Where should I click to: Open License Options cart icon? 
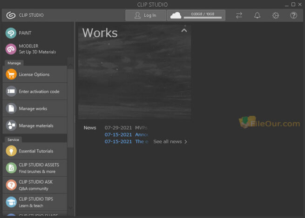click(11, 74)
